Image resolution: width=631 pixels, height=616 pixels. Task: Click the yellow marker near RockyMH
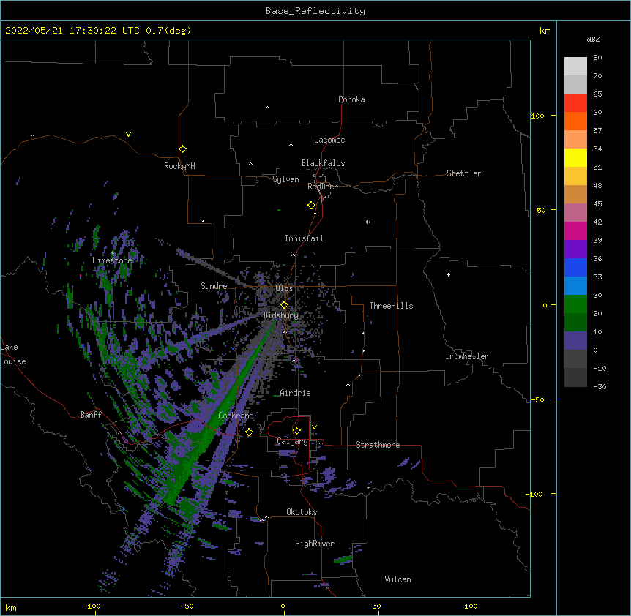tap(182, 149)
